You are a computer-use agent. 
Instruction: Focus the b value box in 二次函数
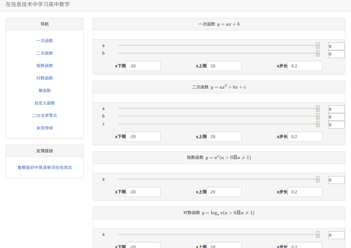coord(336,117)
